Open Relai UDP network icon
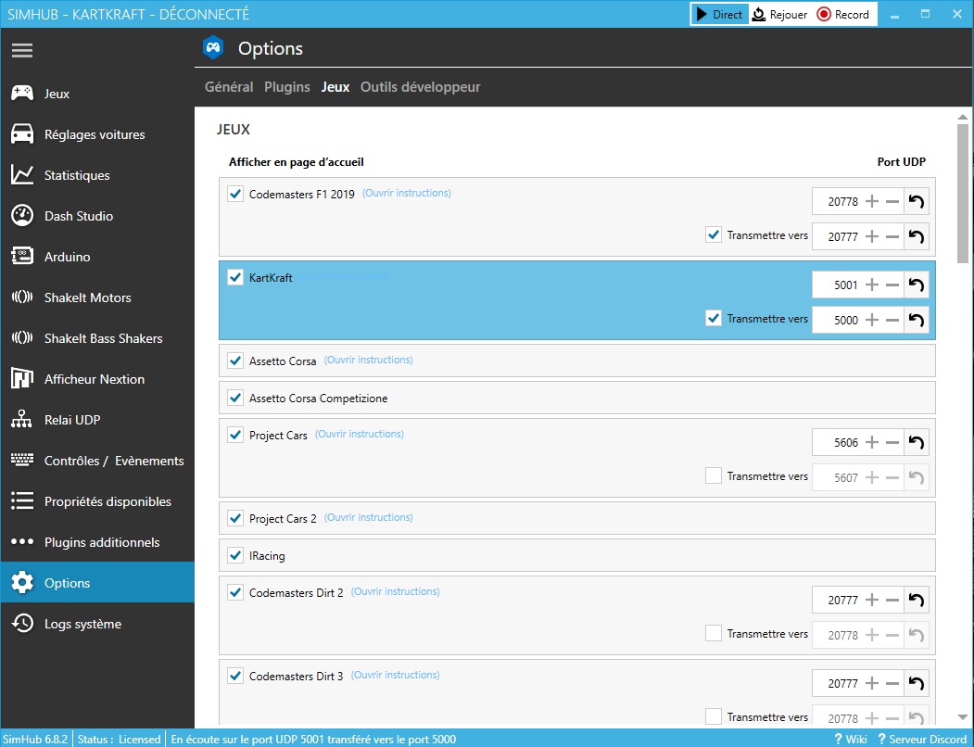974x747 pixels. (22, 420)
